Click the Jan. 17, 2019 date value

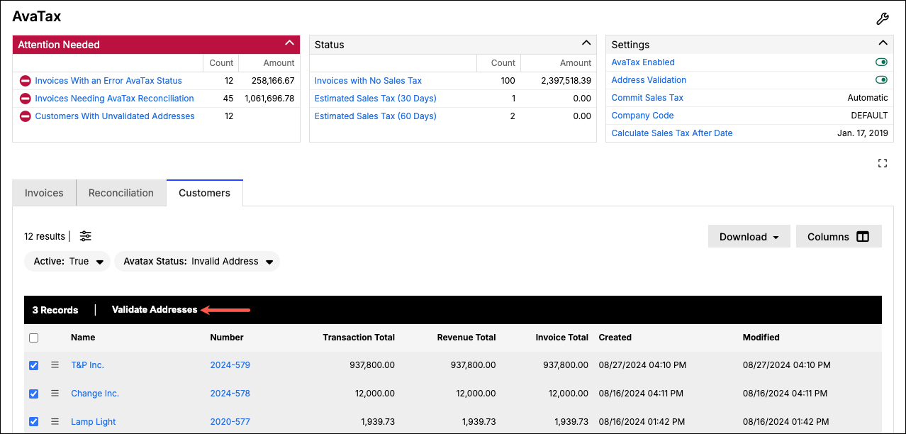[863, 133]
